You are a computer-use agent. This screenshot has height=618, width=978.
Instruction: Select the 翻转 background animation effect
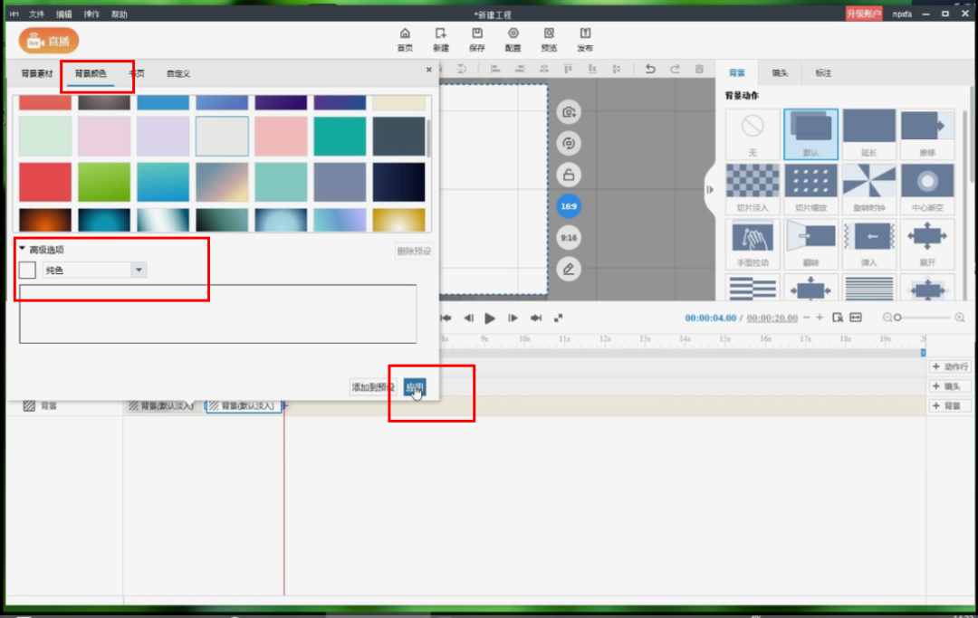click(810, 242)
